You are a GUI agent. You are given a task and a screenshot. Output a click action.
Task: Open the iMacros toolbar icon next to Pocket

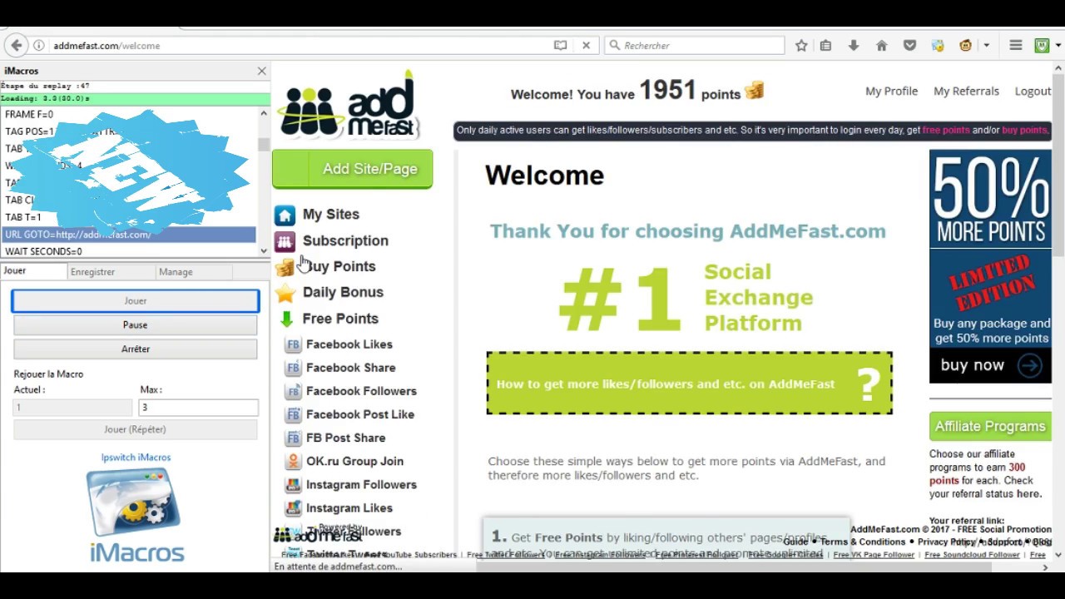[938, 46]
